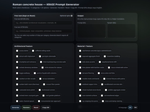Select EN UI language toggle
The height and width of the screenshot is (112, 150).
click(130, 108)
